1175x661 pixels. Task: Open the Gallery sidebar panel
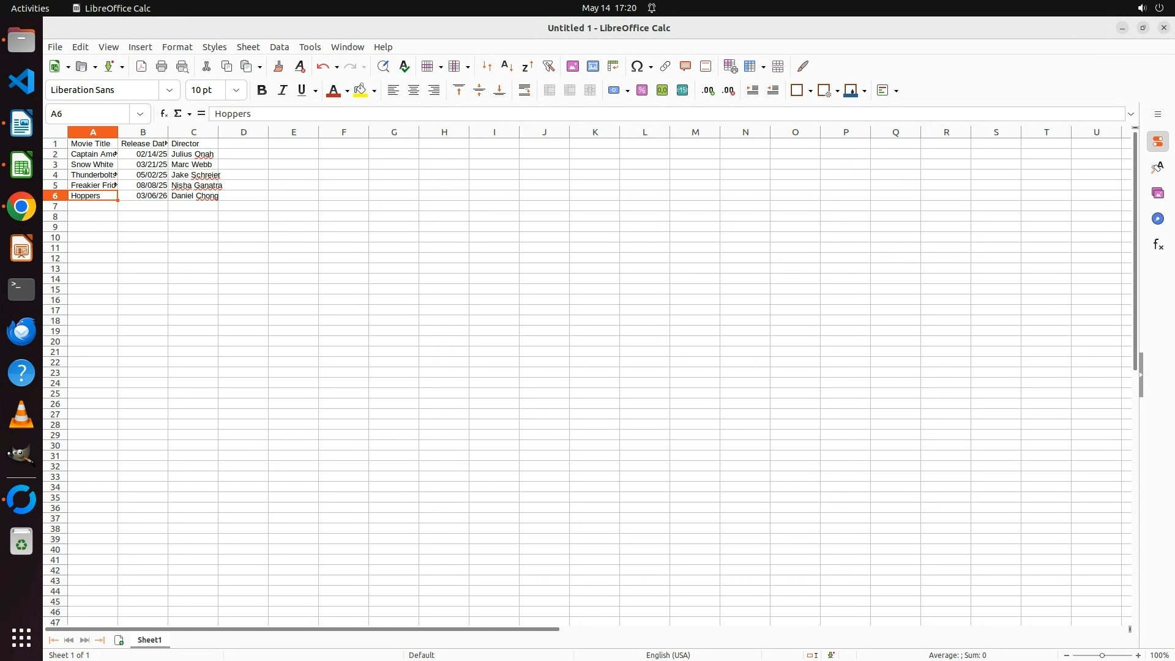(1157, 193)
